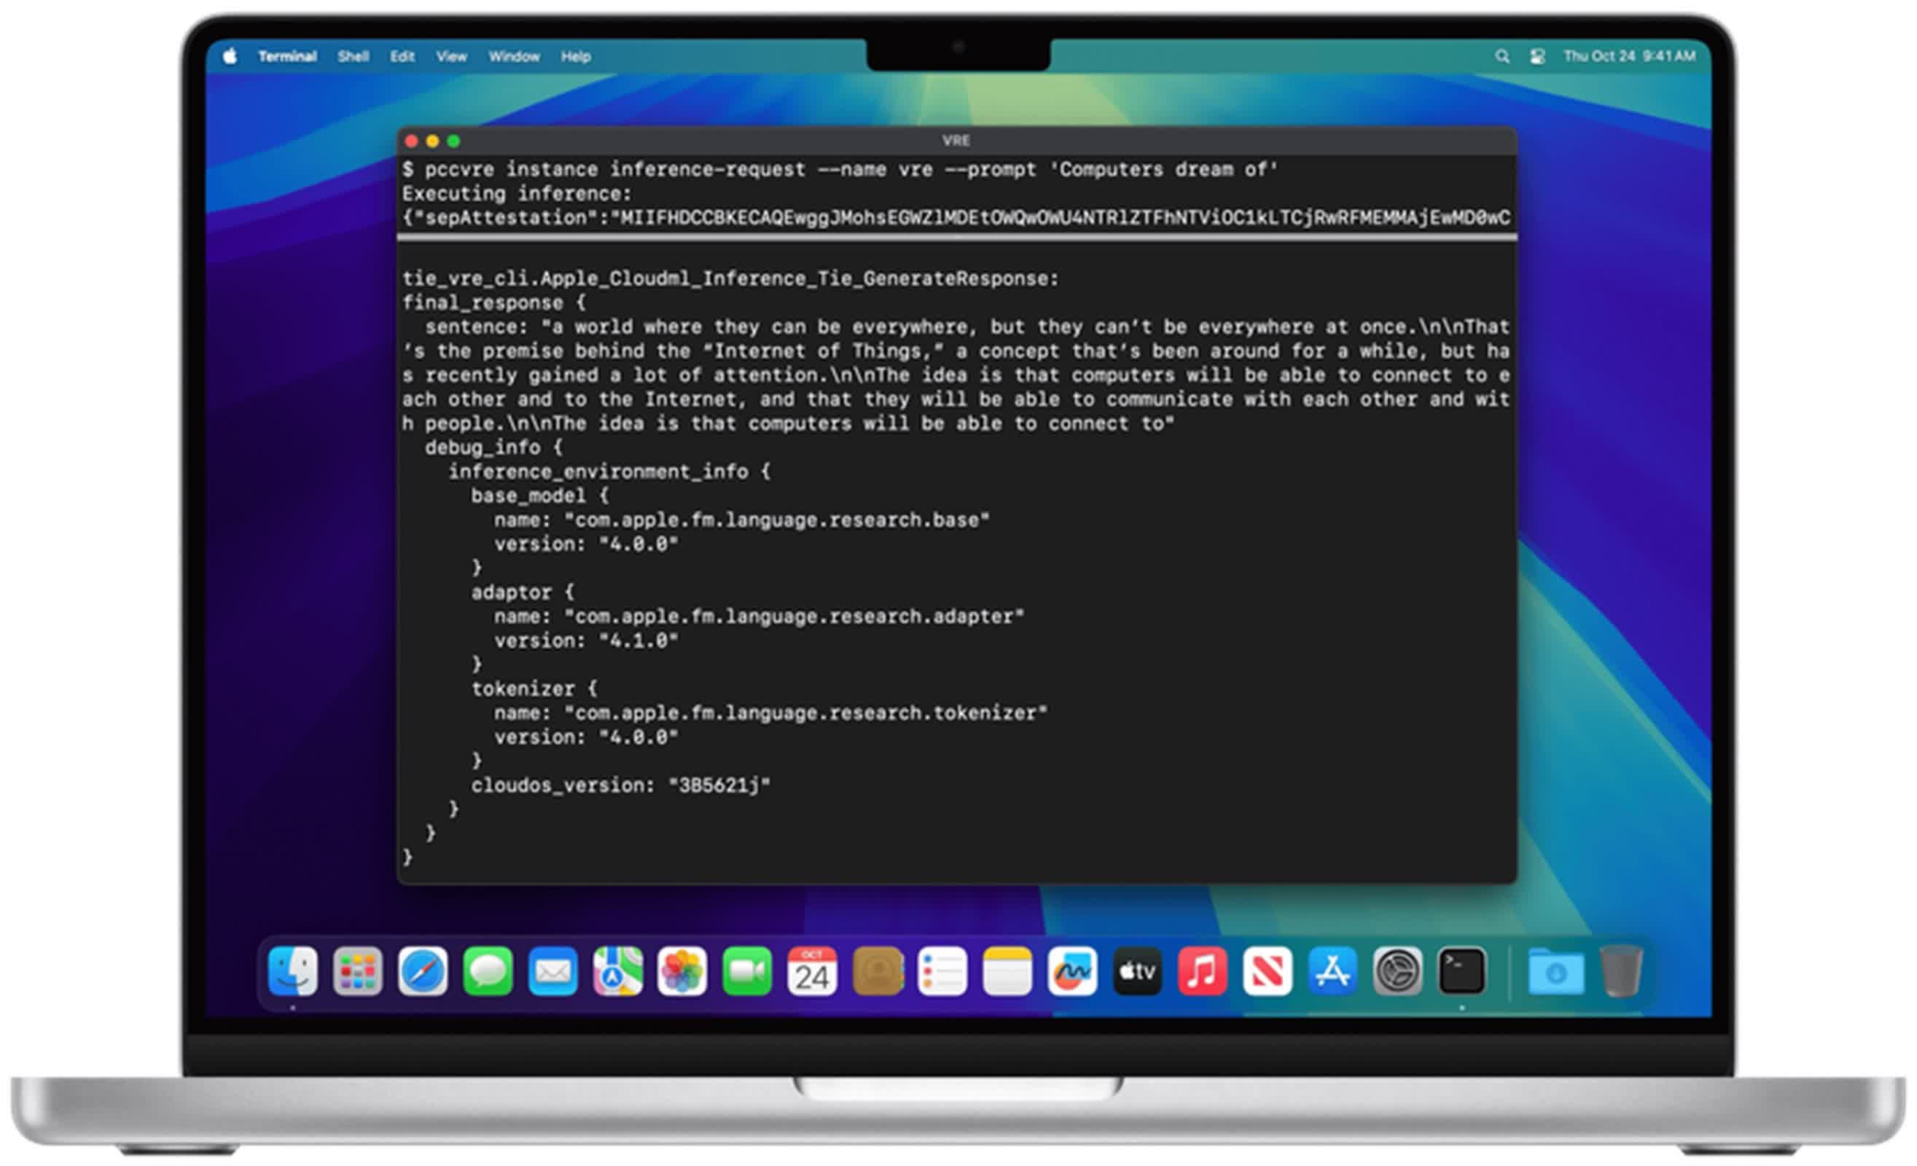The height and width of the screenshot is (1166, 1917).
Task: Click the "Executing inference:" line
Action: pos(518,194)
